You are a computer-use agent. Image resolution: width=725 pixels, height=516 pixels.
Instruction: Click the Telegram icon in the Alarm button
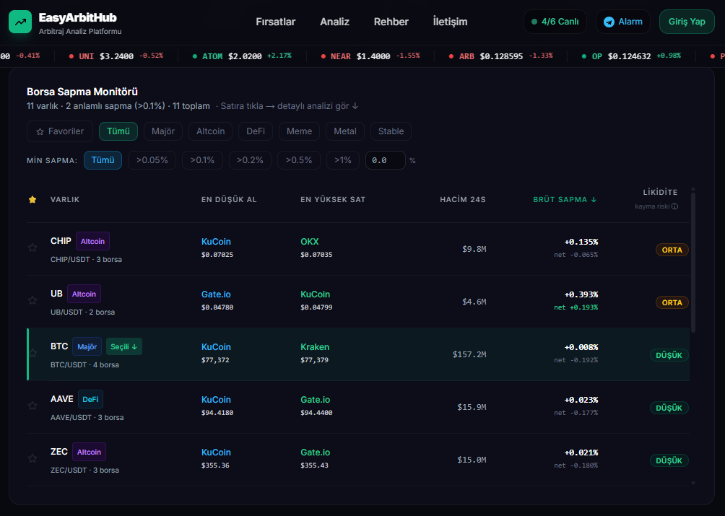pos(609,22)
